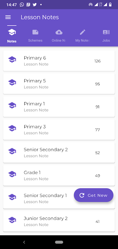Tap the Android back arrow

coord(24,242)
